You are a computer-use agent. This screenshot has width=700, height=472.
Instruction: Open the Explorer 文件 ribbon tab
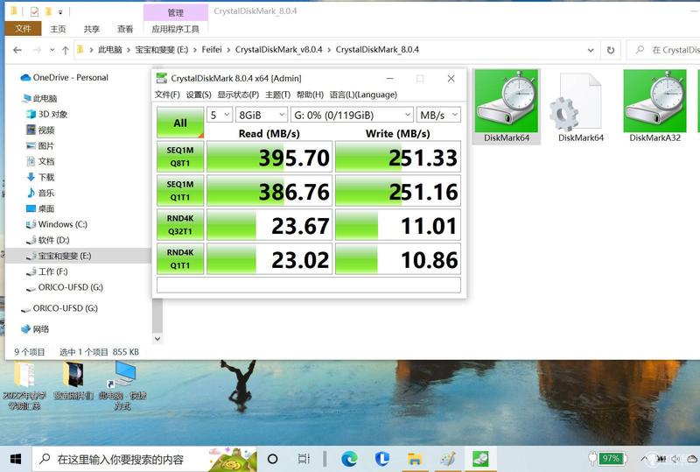click(24, 29)
